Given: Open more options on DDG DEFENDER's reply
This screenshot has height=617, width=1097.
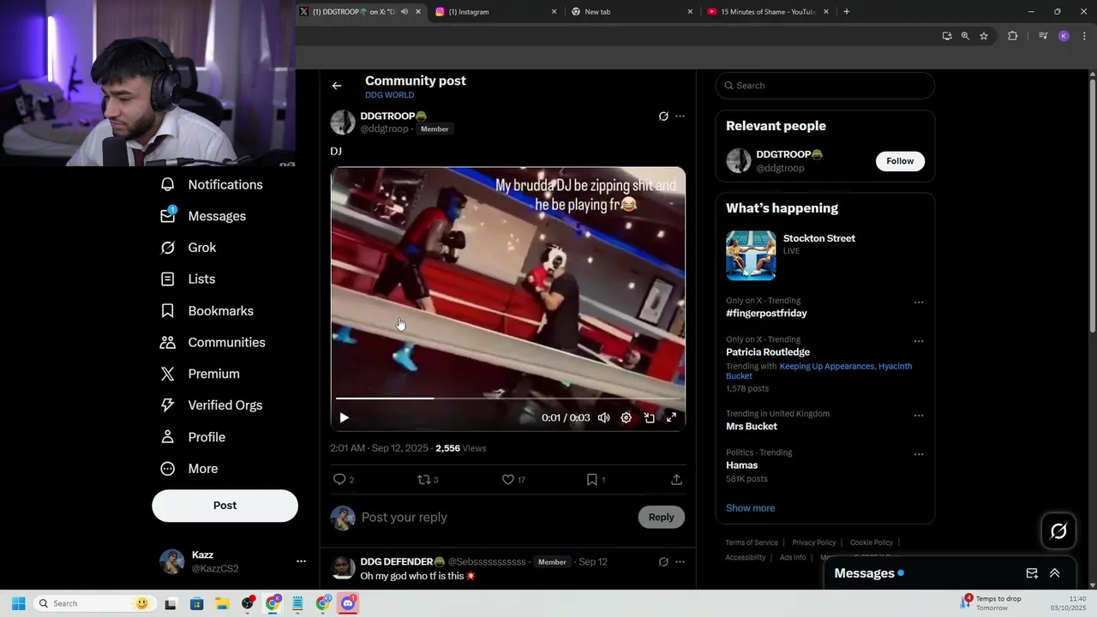Looking at the screenshot, I should [680, 562].
